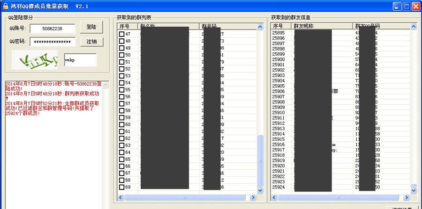
Task: Click group list scroll right arrow
Action: click(x=253, y=198)
